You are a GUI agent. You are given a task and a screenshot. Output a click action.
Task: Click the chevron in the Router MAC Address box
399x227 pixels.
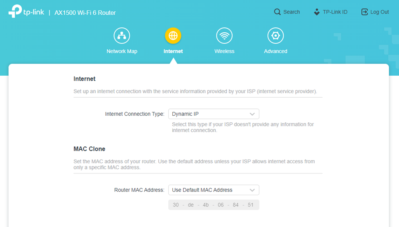click(x=252, y=190)
